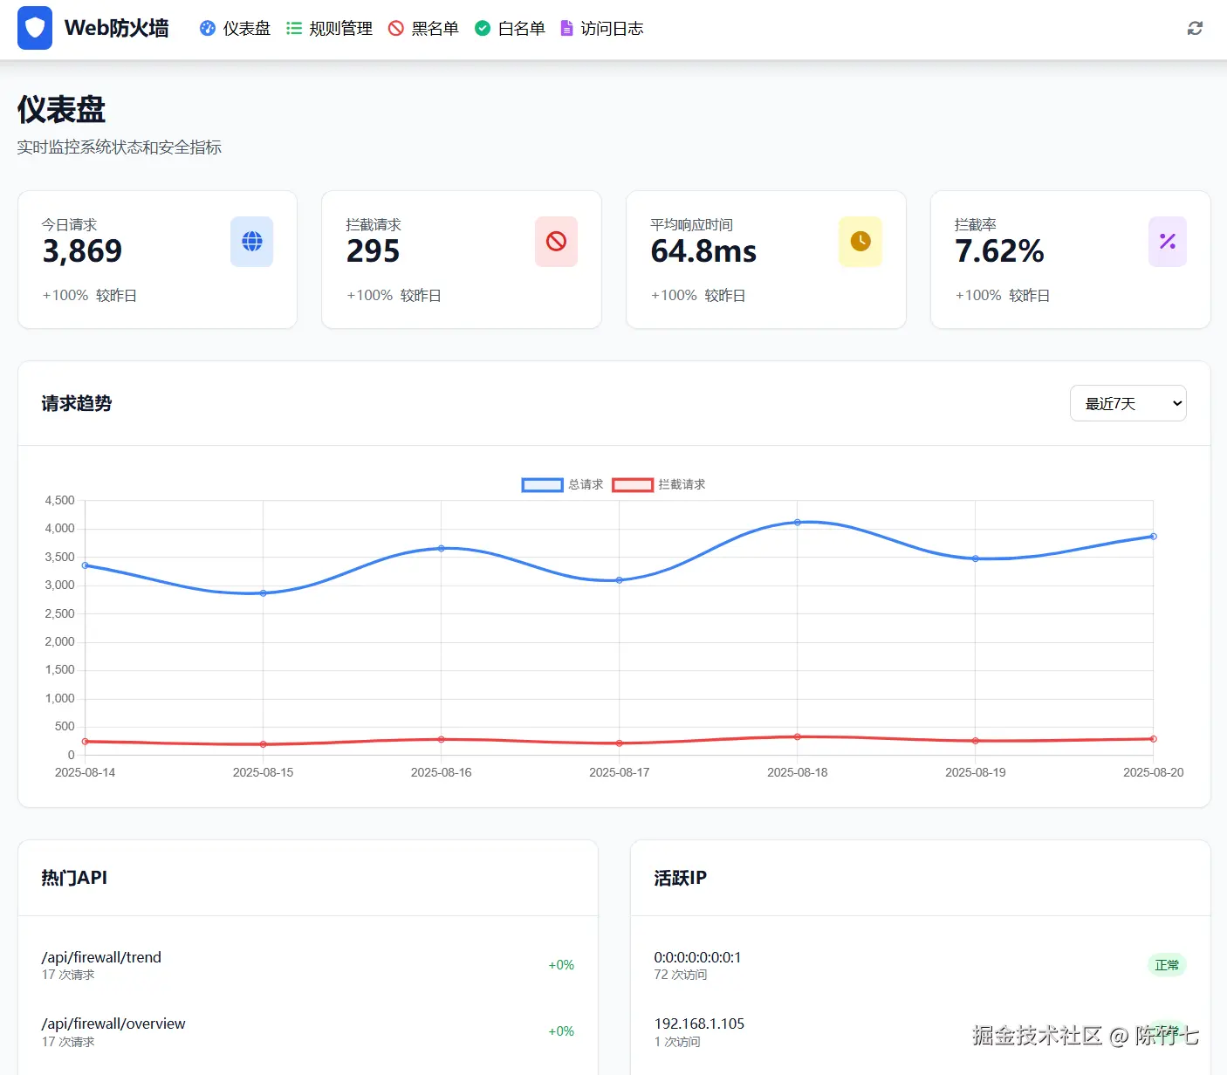Open the 仪表盘 navigation tab
This screenshot has height=1075, width=1227.
point(235,29)
